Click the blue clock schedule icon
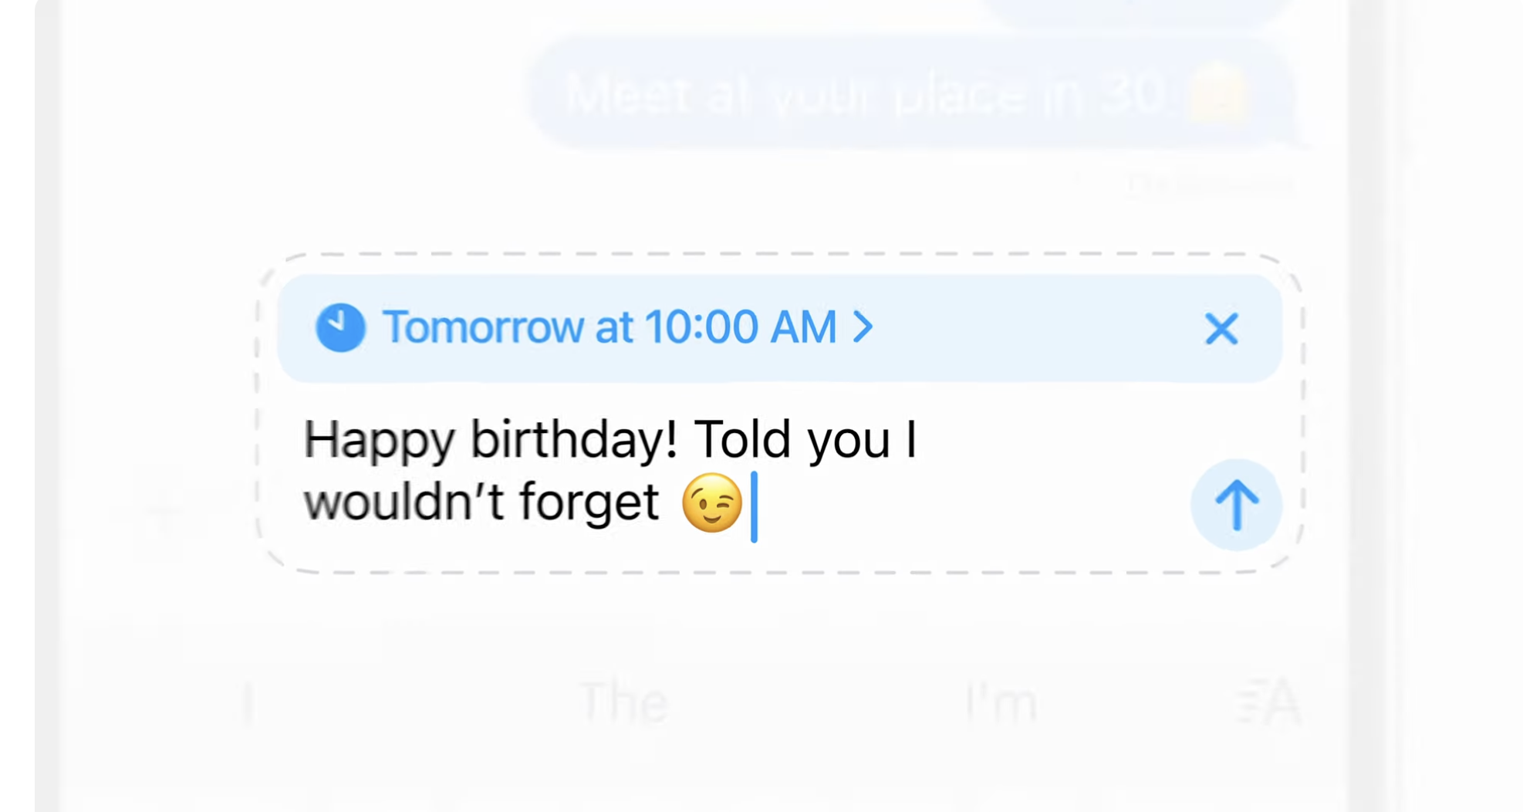Image resolution: width=1523 pixels, height=812 pixels. click(339, 328)
